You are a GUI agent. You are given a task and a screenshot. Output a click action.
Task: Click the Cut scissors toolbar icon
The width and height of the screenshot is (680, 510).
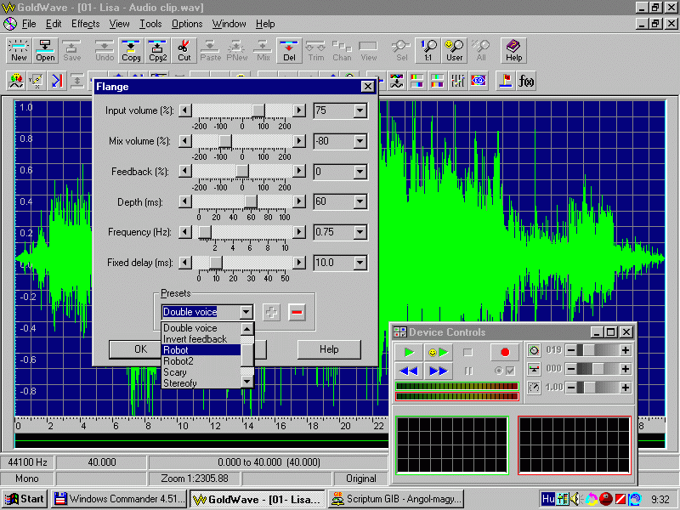pyautogui.click(x=184, y=50)
